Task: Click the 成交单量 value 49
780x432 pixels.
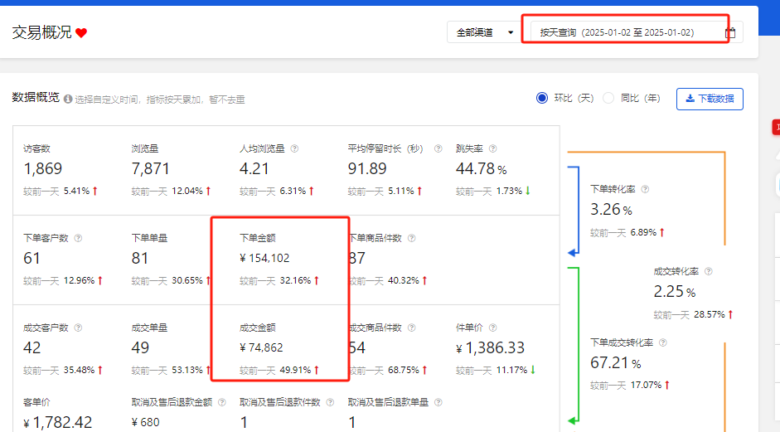Action: (x=140, y=348)
